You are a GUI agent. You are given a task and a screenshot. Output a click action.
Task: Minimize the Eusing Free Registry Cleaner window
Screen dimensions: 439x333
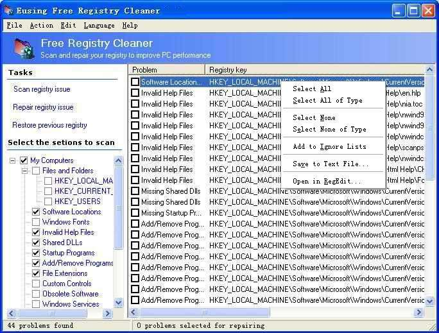tap(398, 11)
